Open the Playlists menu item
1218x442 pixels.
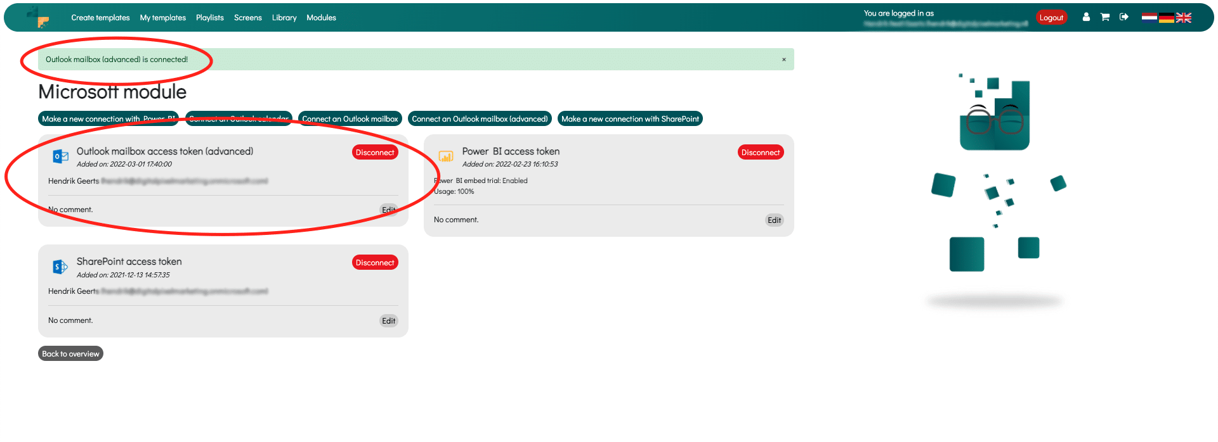pos(210,18)
